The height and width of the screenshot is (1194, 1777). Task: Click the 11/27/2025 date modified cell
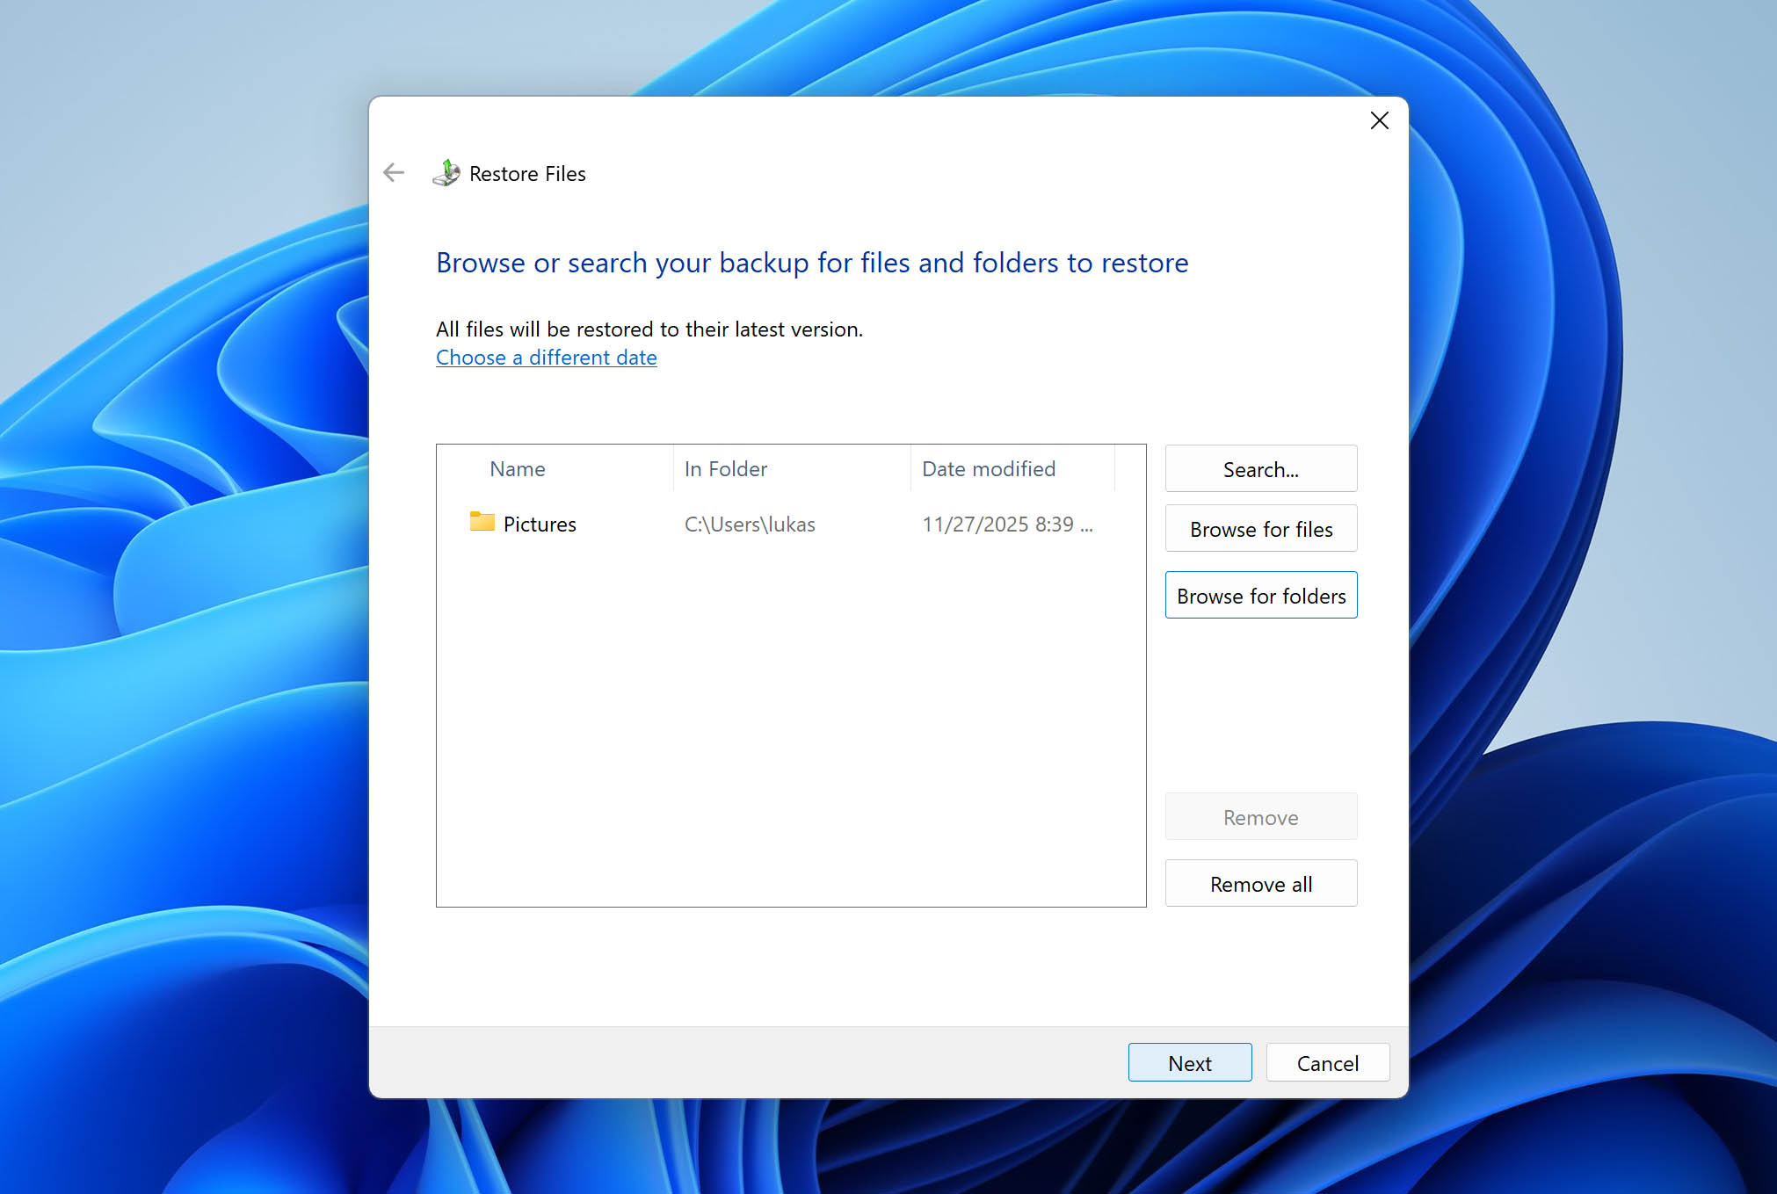1007,524
